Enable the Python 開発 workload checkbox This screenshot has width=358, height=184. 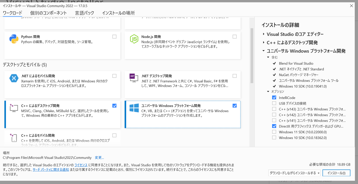115,37
